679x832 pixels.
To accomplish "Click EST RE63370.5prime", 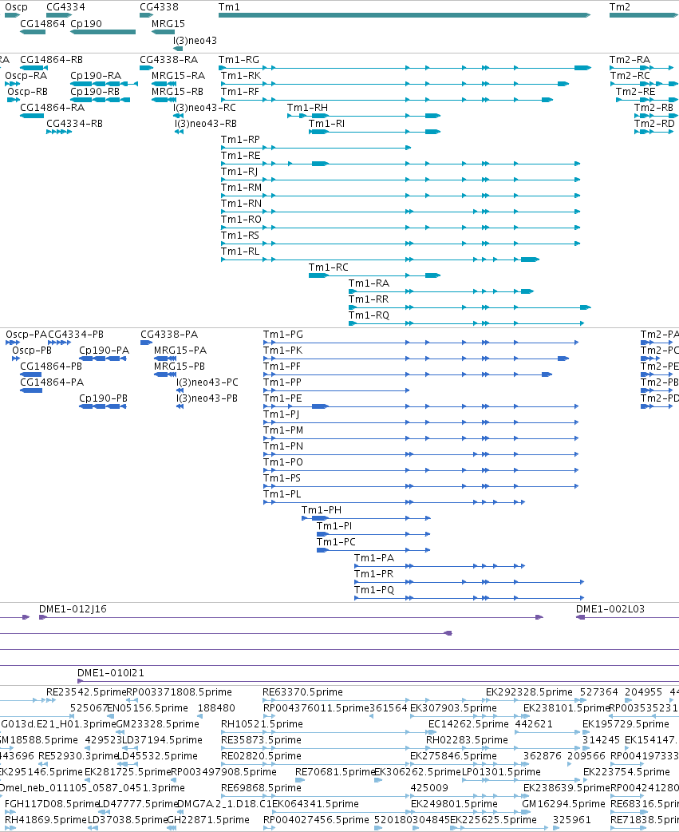I will click(302, 692).
